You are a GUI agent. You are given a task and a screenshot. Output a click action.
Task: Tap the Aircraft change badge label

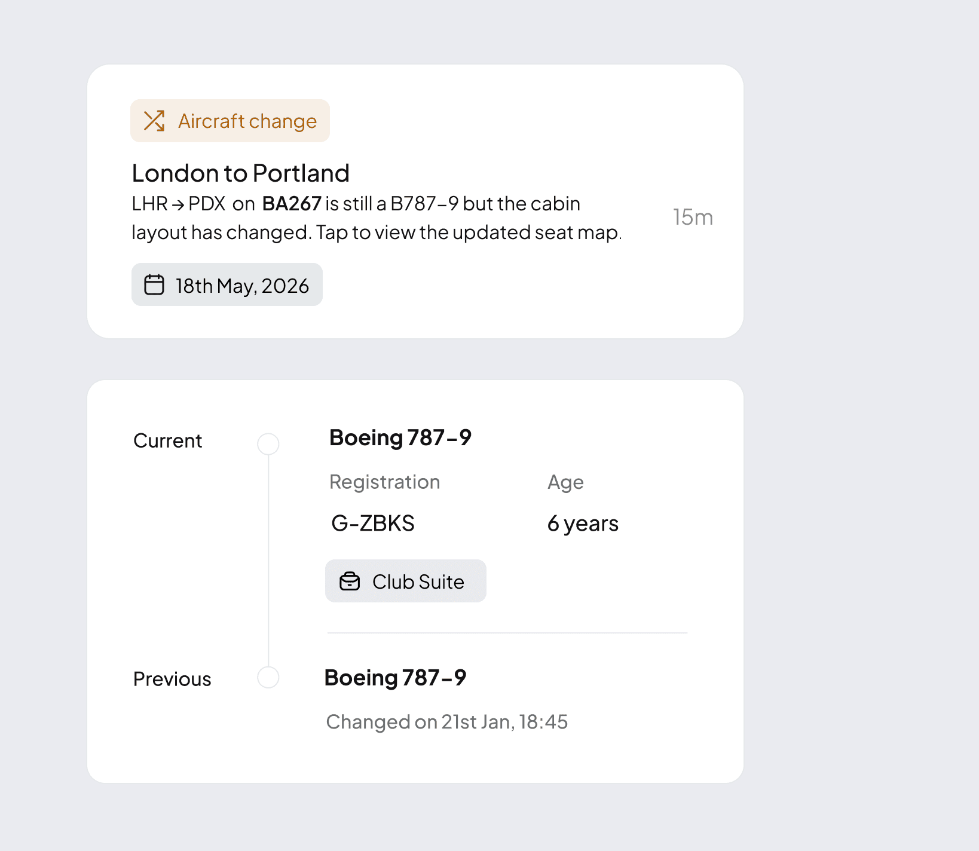pyautogui.click(x=247, y=121)
